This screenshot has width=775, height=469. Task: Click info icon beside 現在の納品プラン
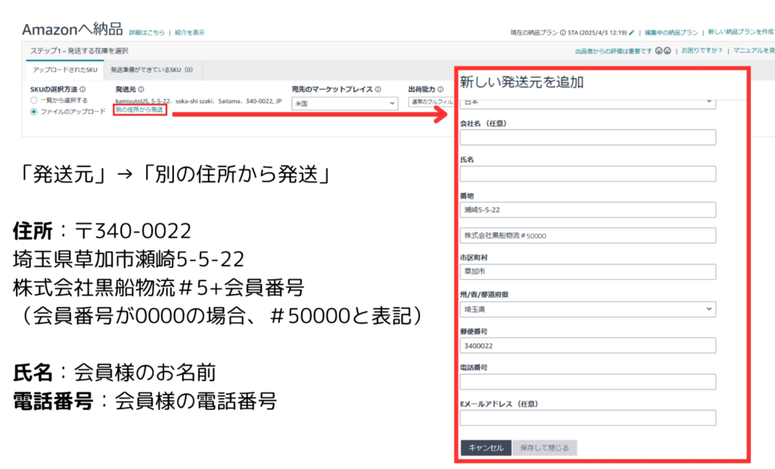coord(563,33)
